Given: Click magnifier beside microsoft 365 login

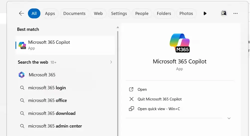Looking at the screenshot, I should (x=22, y=88).
